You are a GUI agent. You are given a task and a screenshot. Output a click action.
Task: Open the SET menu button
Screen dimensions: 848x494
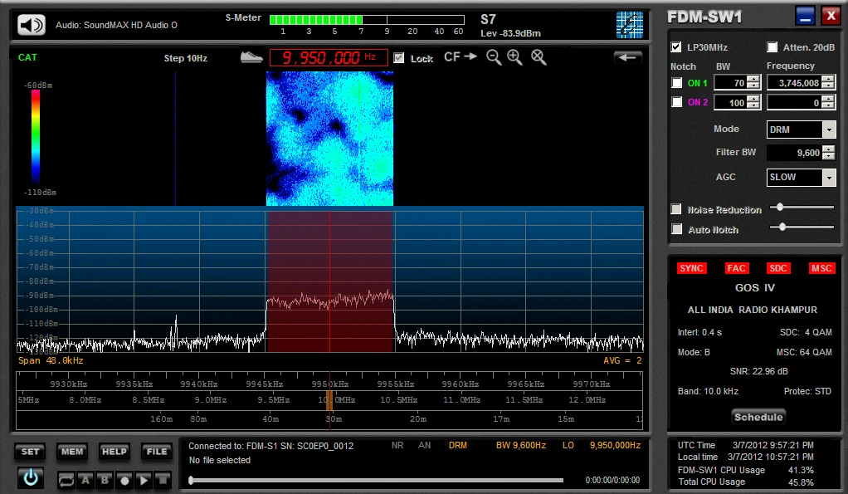pos(30,452)
